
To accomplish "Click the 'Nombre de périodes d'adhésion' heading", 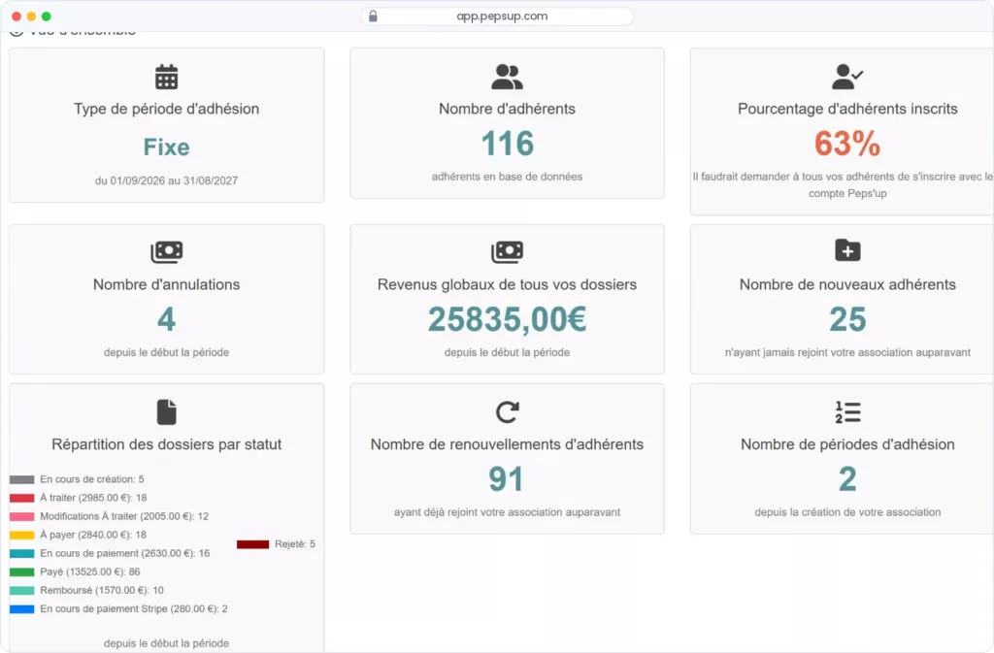I will (x=847, y=444).
